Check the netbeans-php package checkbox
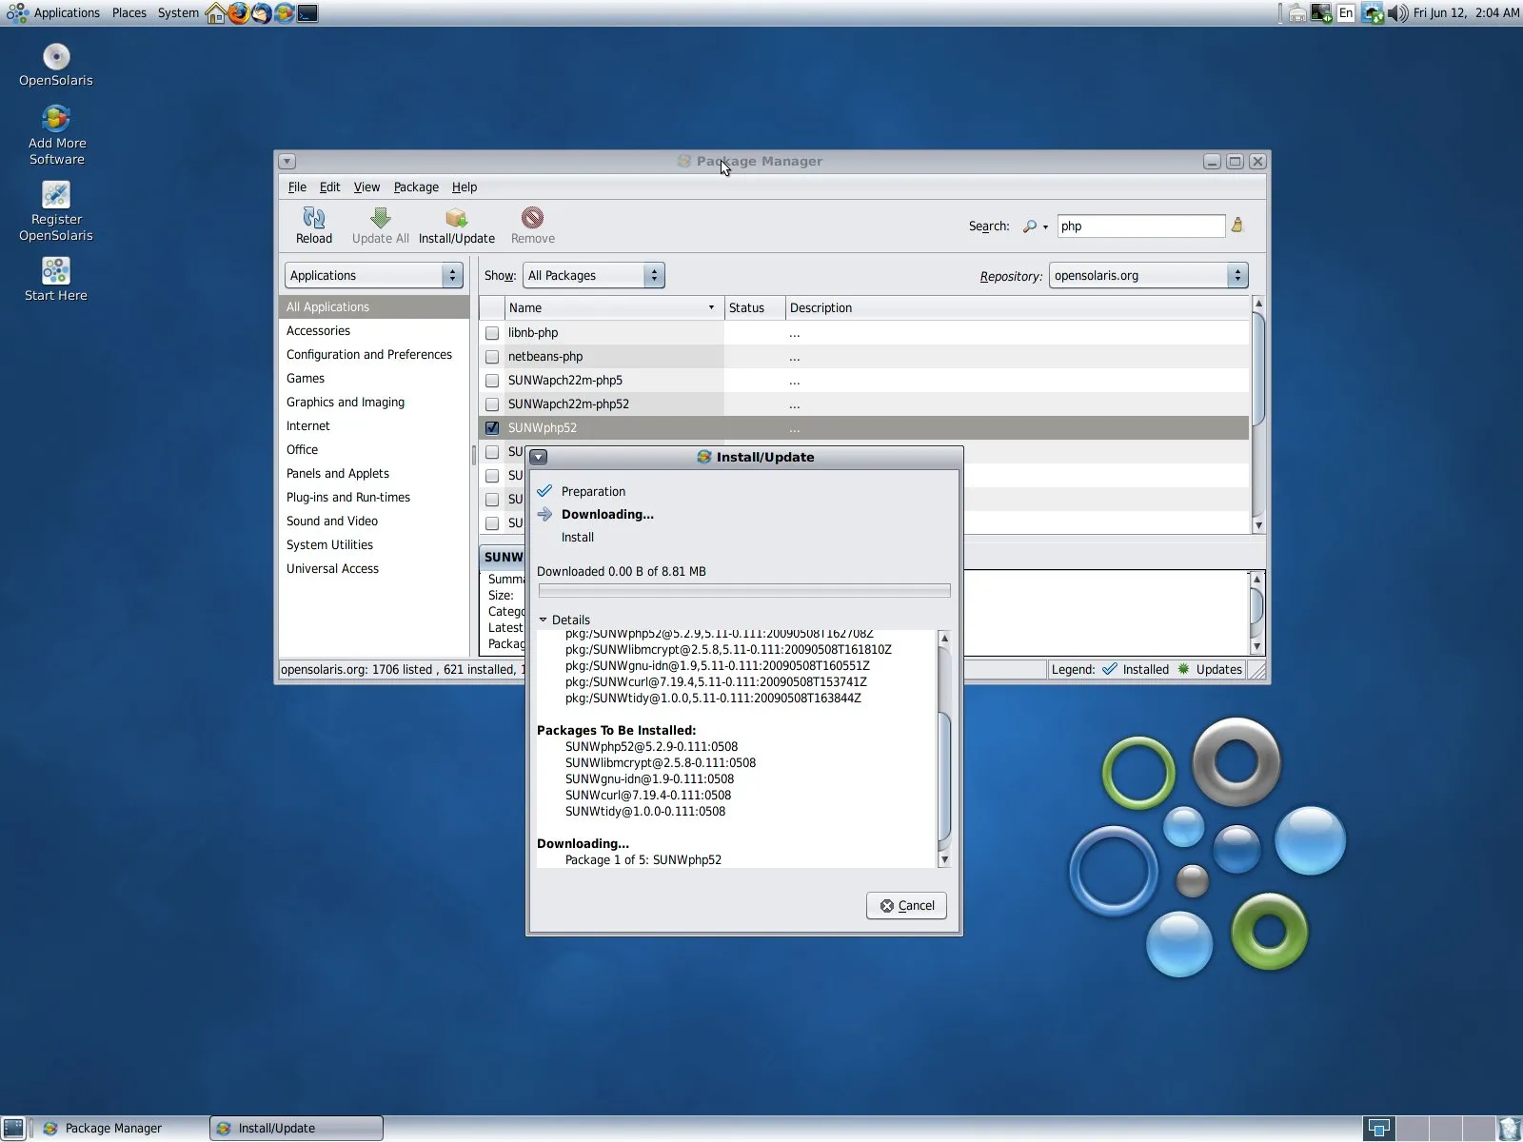Viewport: 1523px width, 1142px height. click(492, 357)
